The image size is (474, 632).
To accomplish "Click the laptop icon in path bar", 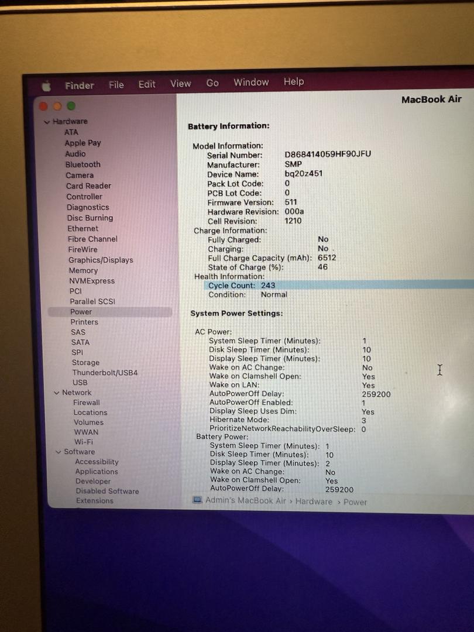I will point(197,500).
